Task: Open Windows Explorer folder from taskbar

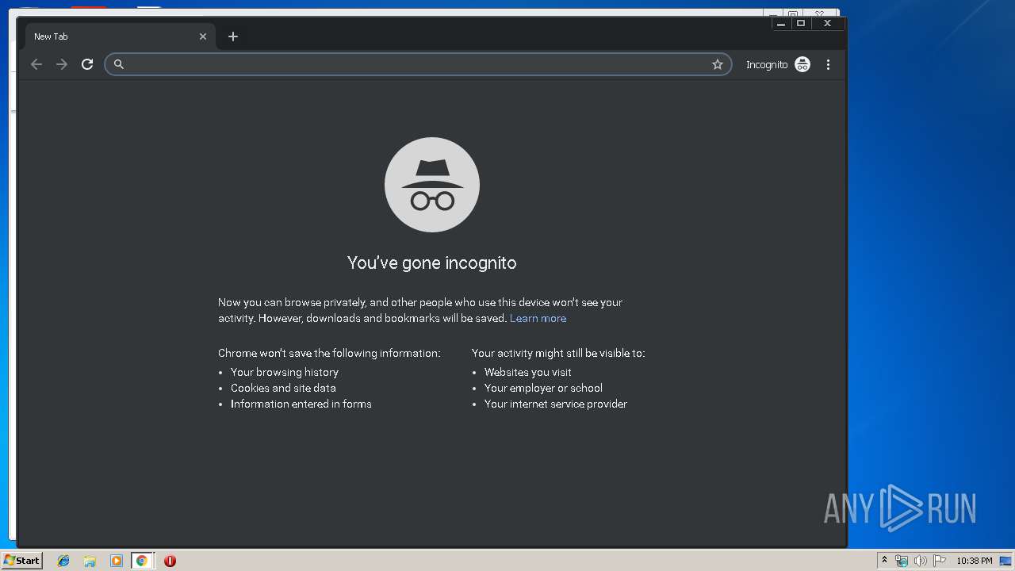Action: [90, 561]
